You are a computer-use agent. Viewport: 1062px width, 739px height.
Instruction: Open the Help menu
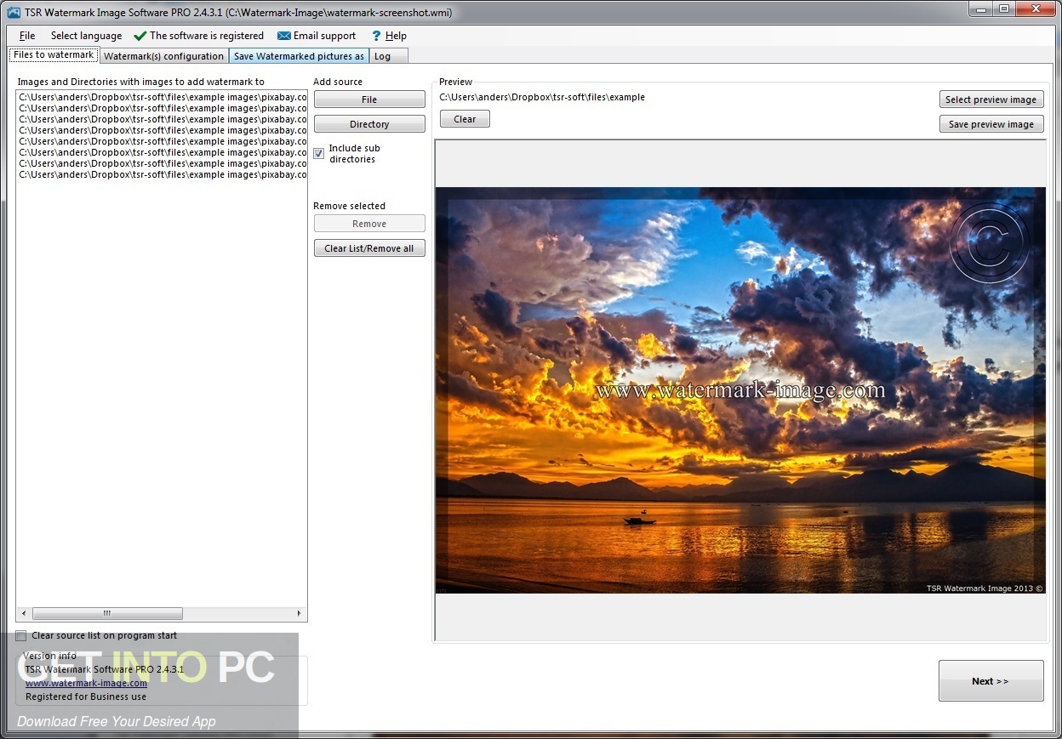tap(396, 36)
